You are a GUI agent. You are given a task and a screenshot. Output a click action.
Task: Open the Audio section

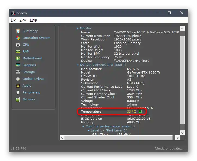pyautogui.click(x=27, y=86)
